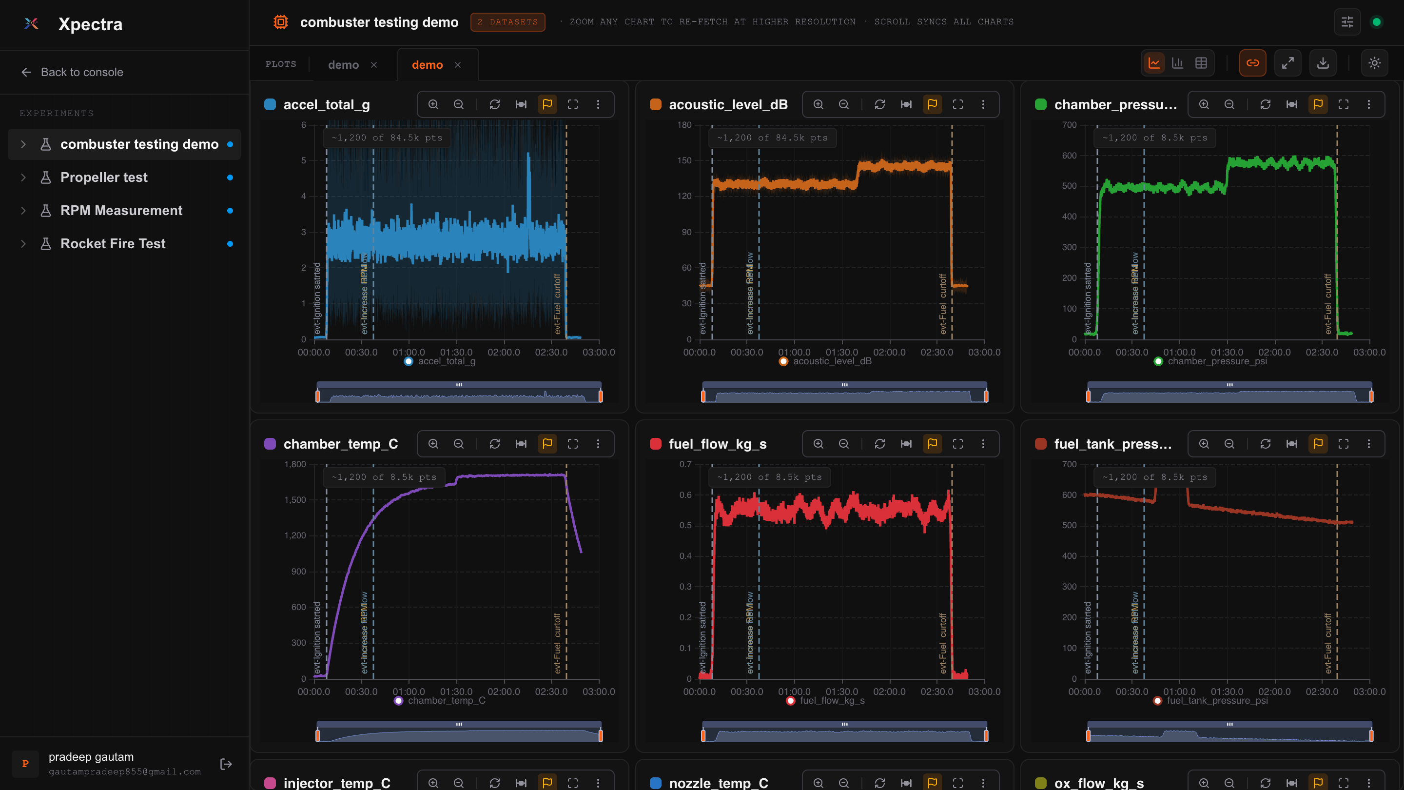
Task: Select the active orange demo tab
Action: 428,65
